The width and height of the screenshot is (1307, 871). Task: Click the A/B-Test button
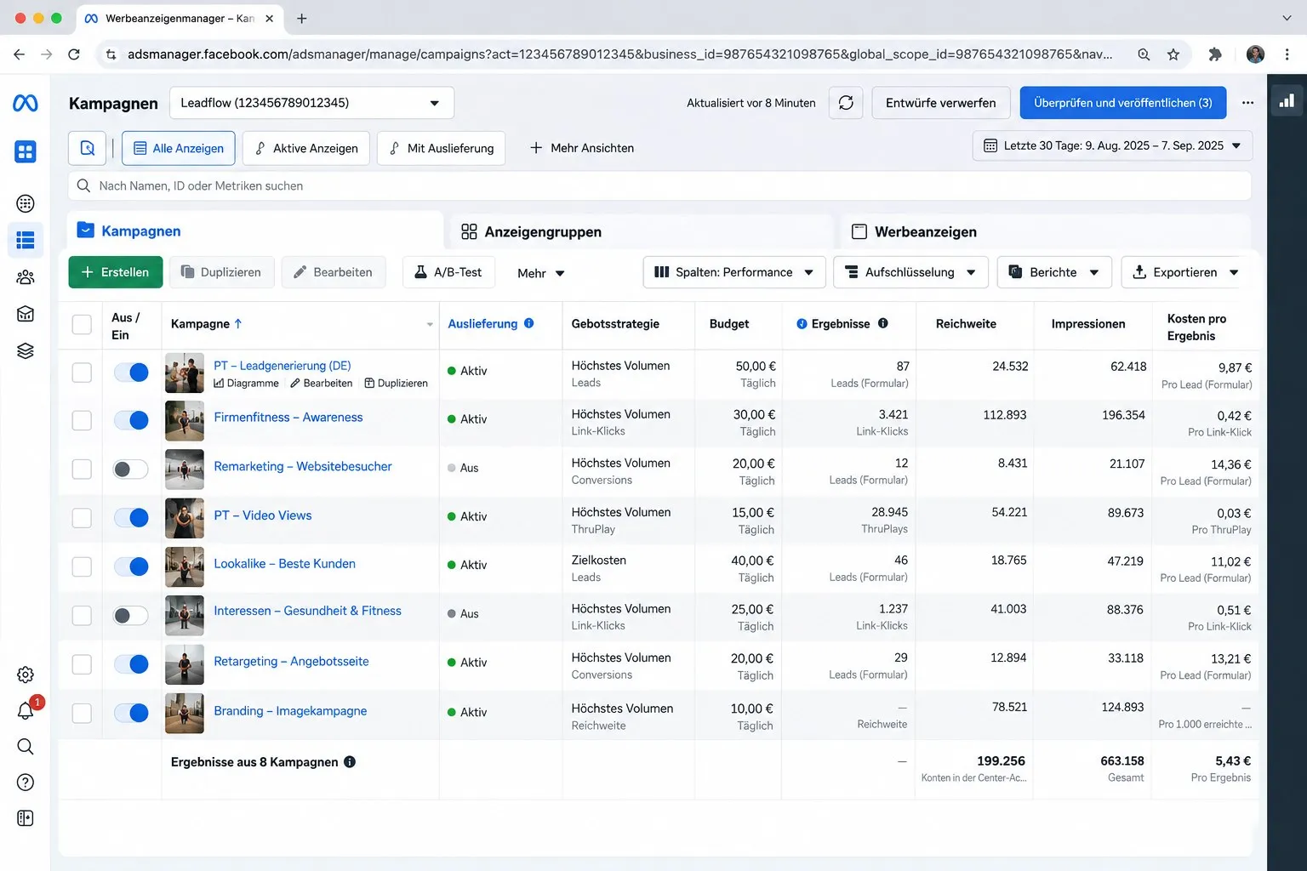(x=448, y=272)
